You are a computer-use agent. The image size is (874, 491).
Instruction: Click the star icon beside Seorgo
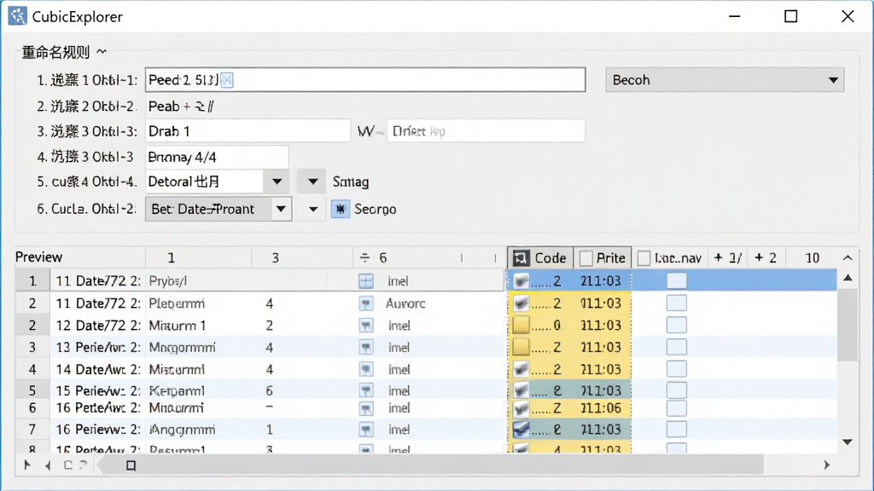pos(340,210)
